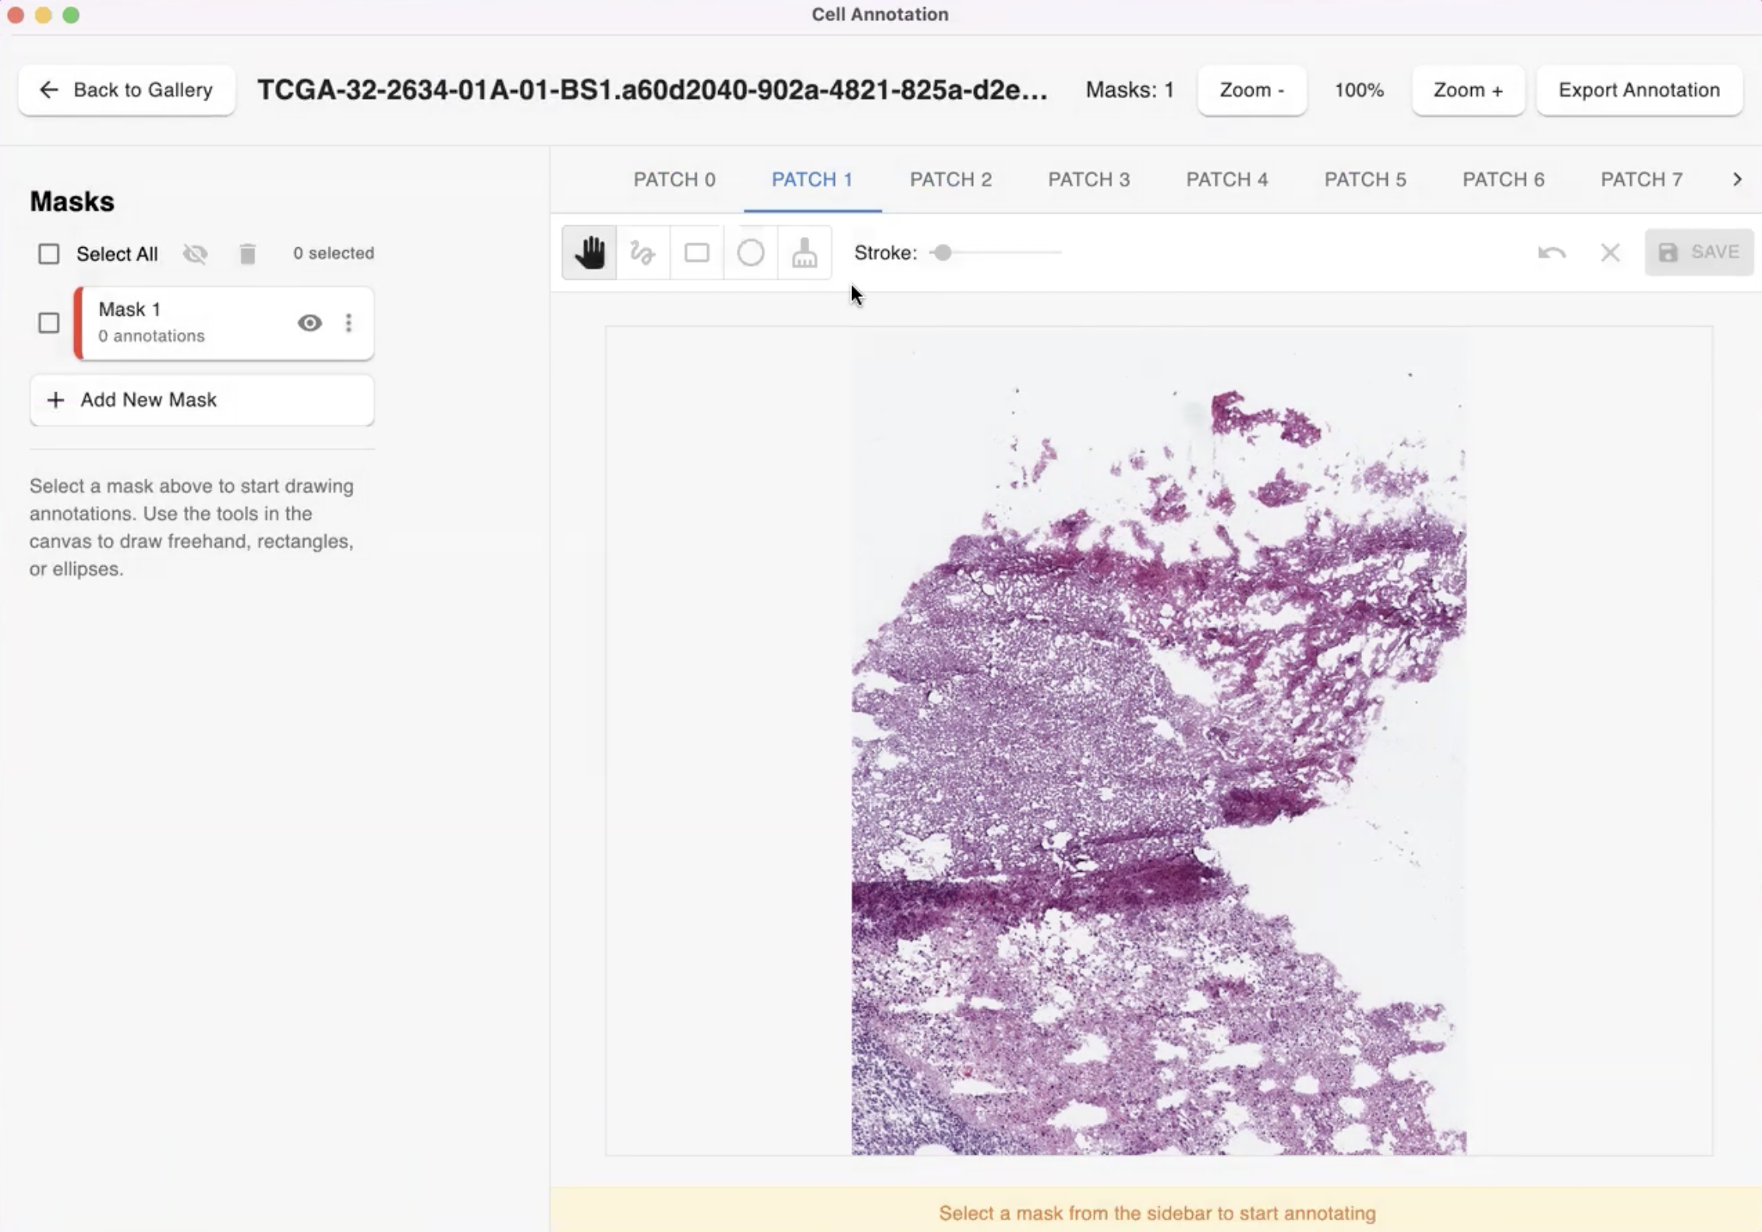Toggle Mask 1 visibility eye

[x=310, y=323]
